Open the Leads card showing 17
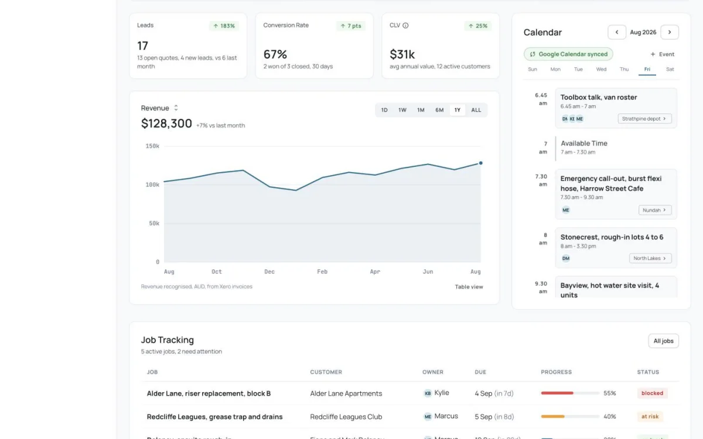Viewport: 703px width, 439px height. tap(188, 46)
